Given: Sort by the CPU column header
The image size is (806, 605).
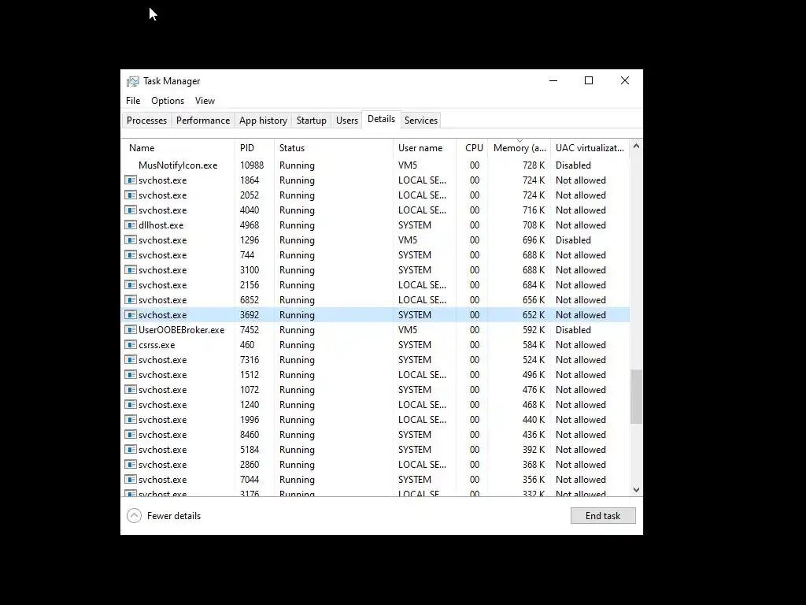Looking at the screenshot, I should (472, 147).
